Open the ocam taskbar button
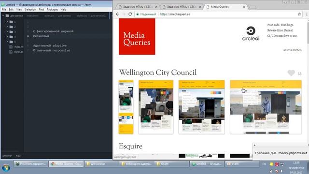Image resolution: width=309 pixels, height=174 pixels. coord(242,164)
